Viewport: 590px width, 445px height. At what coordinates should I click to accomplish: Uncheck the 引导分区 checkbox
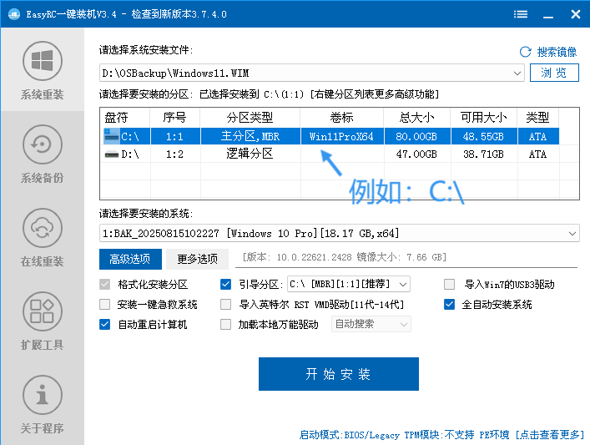click(x=226, y=284)
